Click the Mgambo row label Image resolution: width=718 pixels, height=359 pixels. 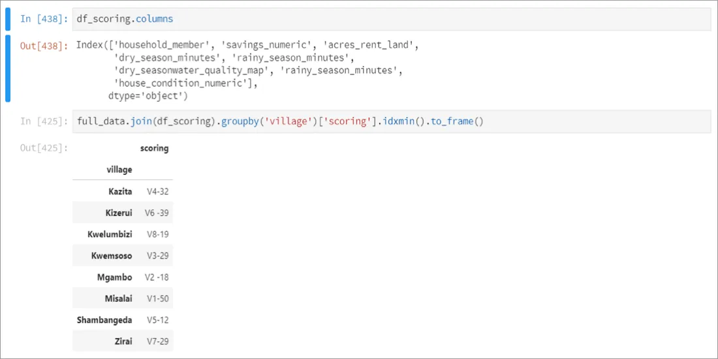[114, 277]
